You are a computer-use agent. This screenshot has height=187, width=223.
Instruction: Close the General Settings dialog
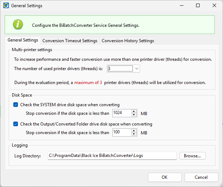(214, 5)
